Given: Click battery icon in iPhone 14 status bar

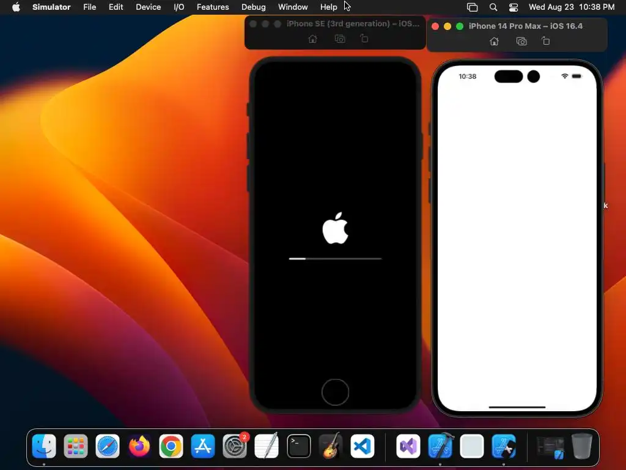Looking at the screenshot, I should 576,76.
